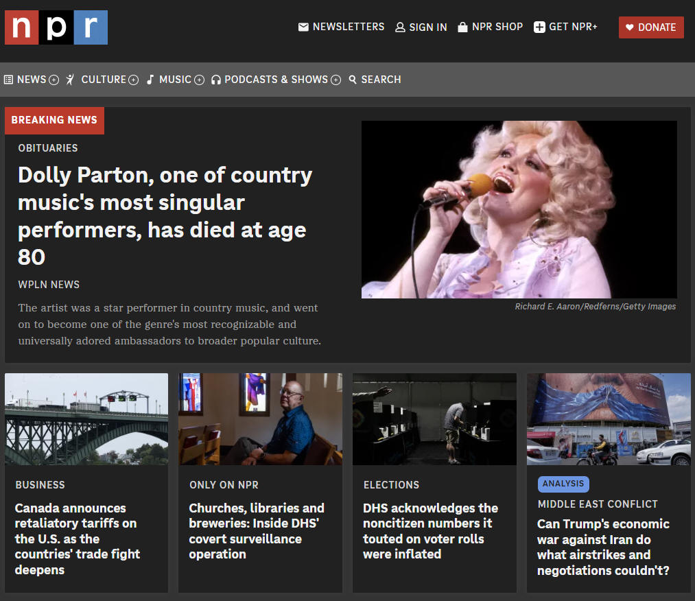Viewport: 695px width, 601px height.
Task: Click the NPR logo
Action: [56, 27]
